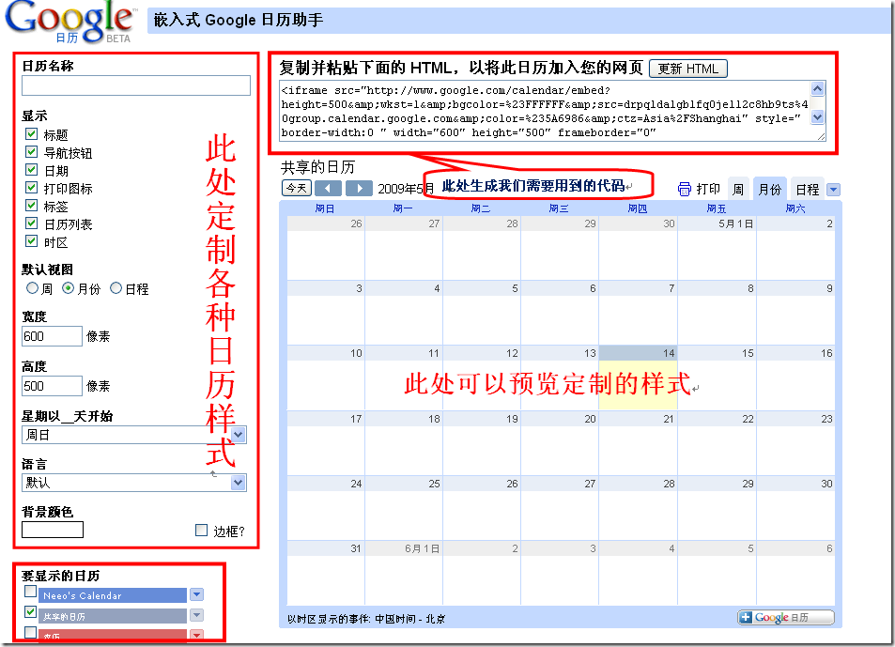
Task: Toggle the 导航按钮 checkbox
Action: pyautogui.click(x=31, y=152)
